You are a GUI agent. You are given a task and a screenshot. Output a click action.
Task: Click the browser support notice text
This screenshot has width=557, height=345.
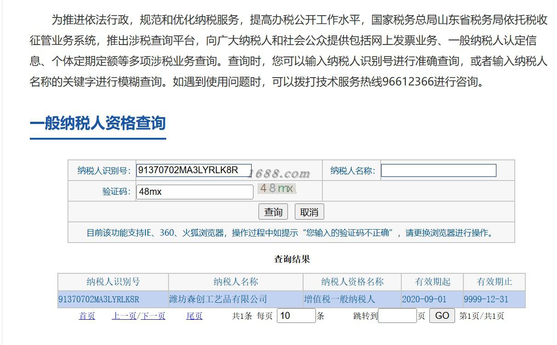coord(291,232)
